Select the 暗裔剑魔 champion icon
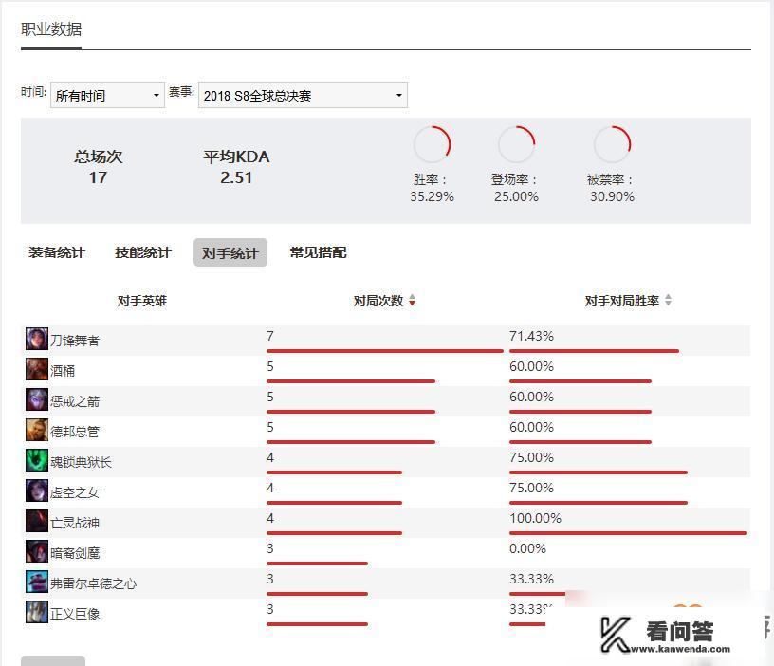 (35, 550)
